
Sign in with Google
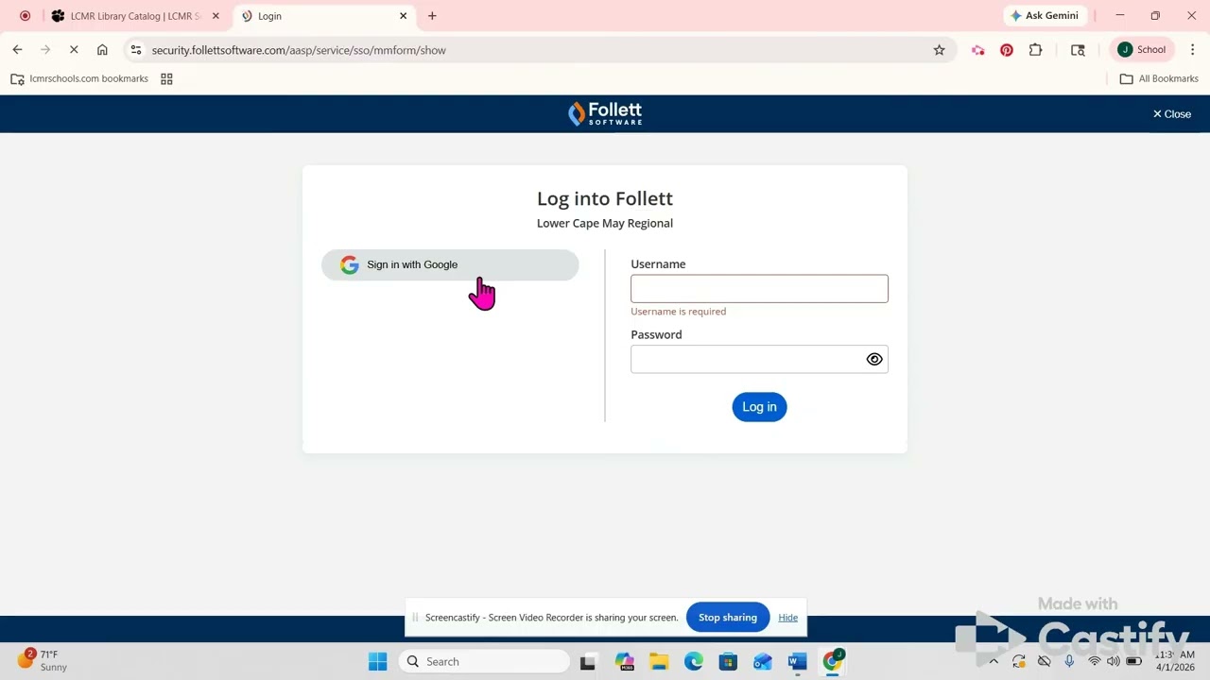coord(450,264)
